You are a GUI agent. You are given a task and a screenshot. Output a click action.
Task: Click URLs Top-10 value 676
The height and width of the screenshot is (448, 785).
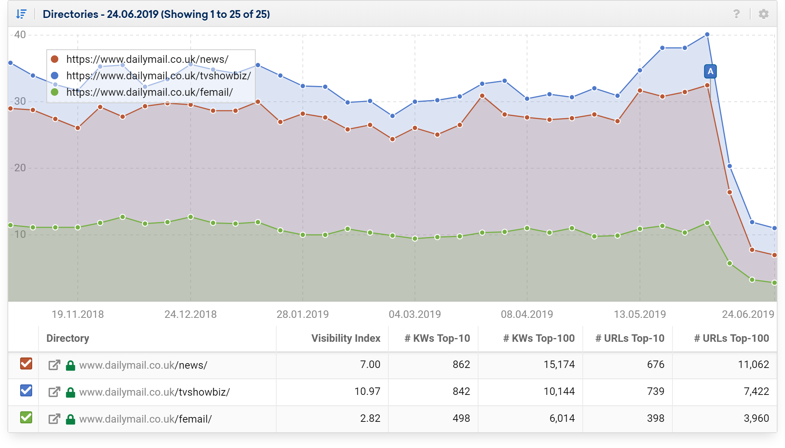click(x=656, y=365)
